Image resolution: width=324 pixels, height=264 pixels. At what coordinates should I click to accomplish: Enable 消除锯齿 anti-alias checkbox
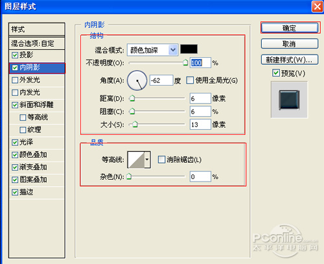point(161,160)
